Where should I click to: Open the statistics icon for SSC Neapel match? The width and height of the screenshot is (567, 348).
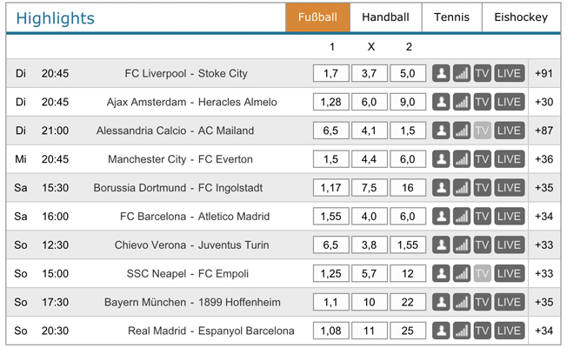[x=462, y=273]
